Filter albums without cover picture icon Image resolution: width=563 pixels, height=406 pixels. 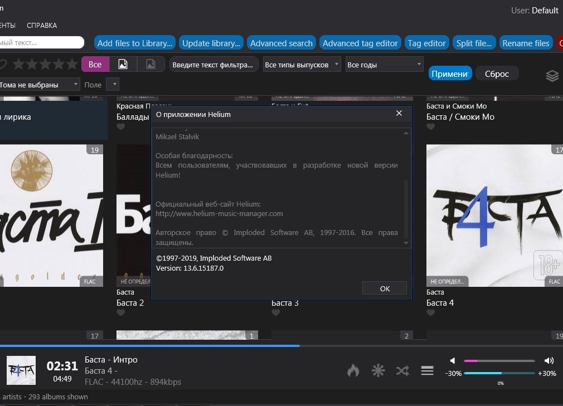(151, 64)
